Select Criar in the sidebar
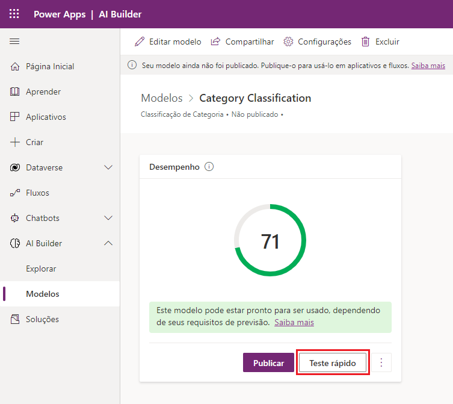453x404 pixels. tap(60, 142)
